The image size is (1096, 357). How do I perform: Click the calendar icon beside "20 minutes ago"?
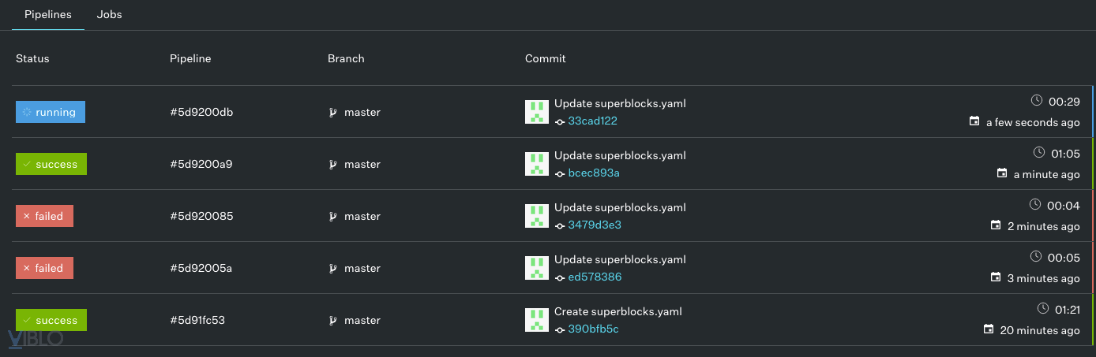tap(989, 329)
